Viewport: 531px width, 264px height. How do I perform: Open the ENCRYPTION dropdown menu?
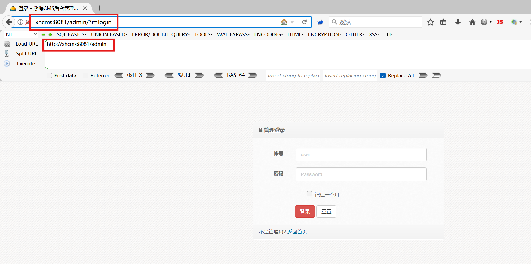[x=324, y=34]
